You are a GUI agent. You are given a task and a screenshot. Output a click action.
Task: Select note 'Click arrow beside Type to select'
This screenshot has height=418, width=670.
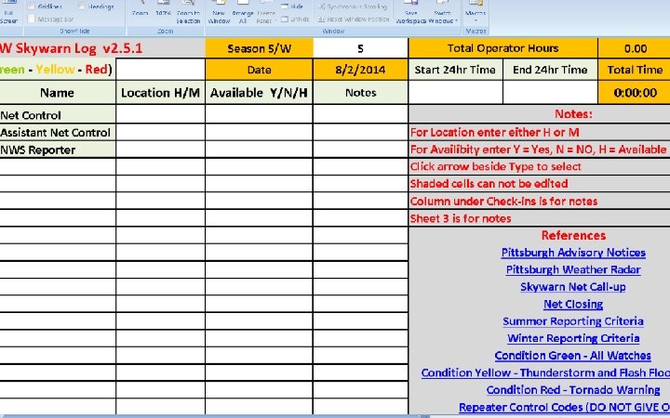pyautogui.click(x=539, y=166)
